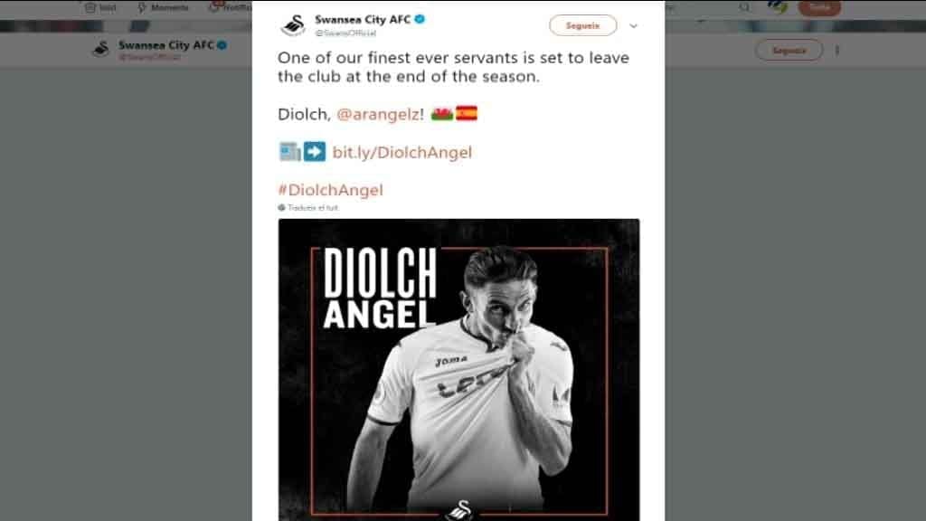The image size is (926, 521).
Task: Click the red Tuita button in top bar
Action: point(819,7)
